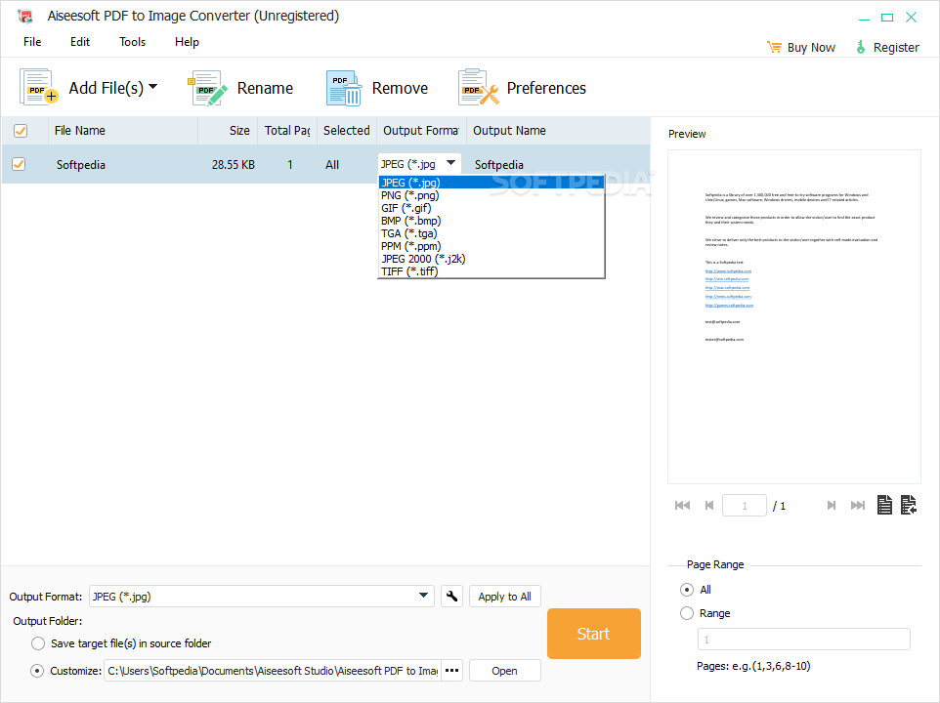Viewport: 940px width, 703px height.
Task: Select the Customize output folder radio
Action: tap(37, 671)
